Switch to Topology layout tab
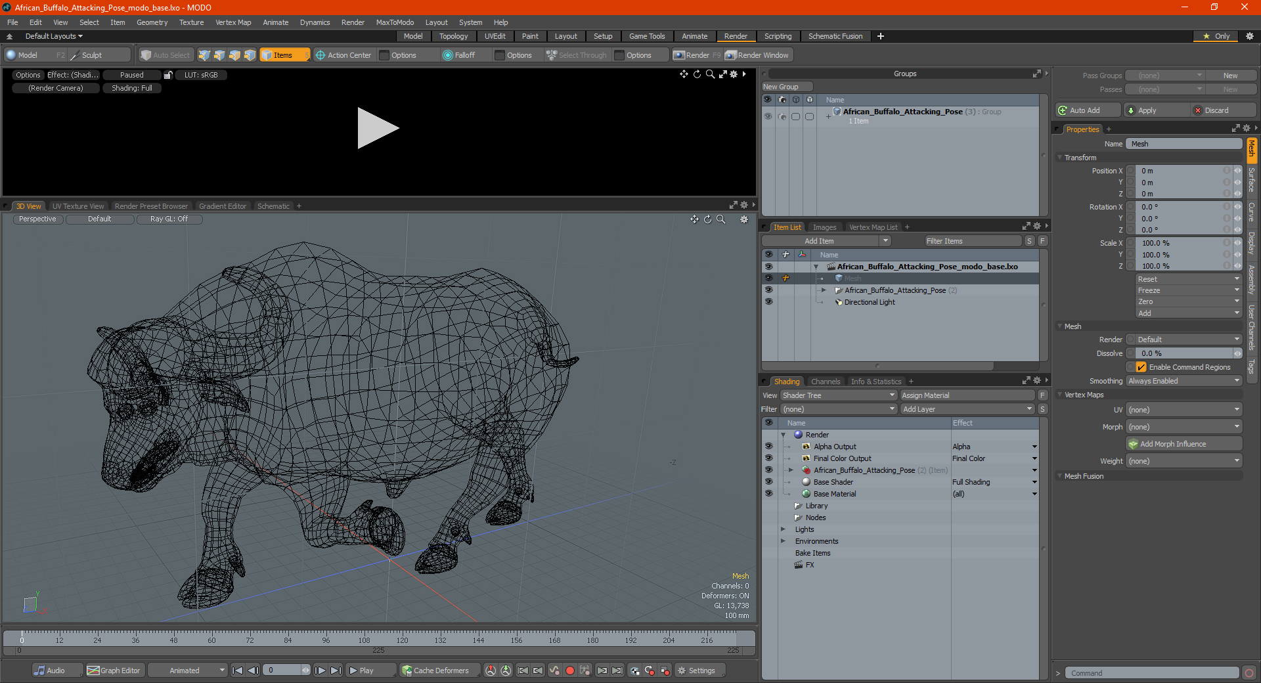This screenshot has height=683, width=1261. click(453, 36)
